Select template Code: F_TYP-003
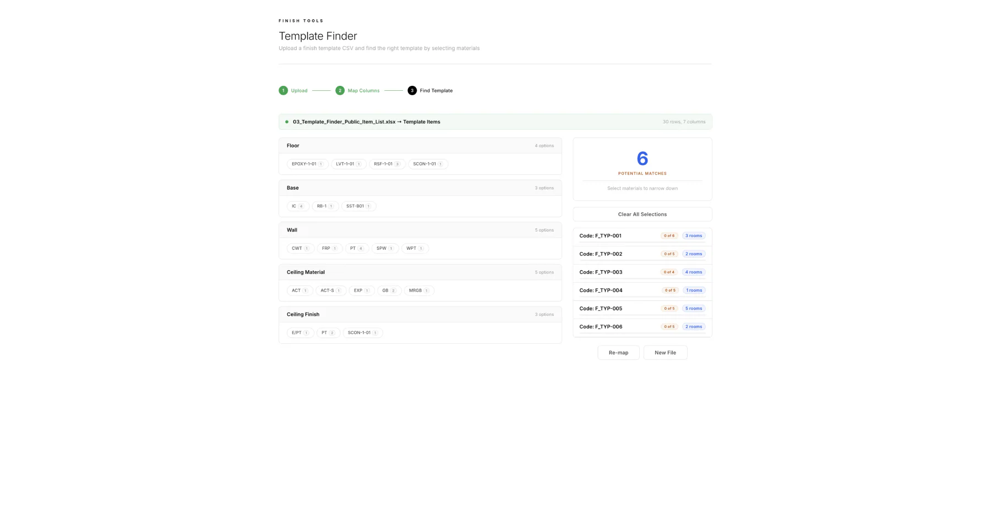 pos(642,272)
